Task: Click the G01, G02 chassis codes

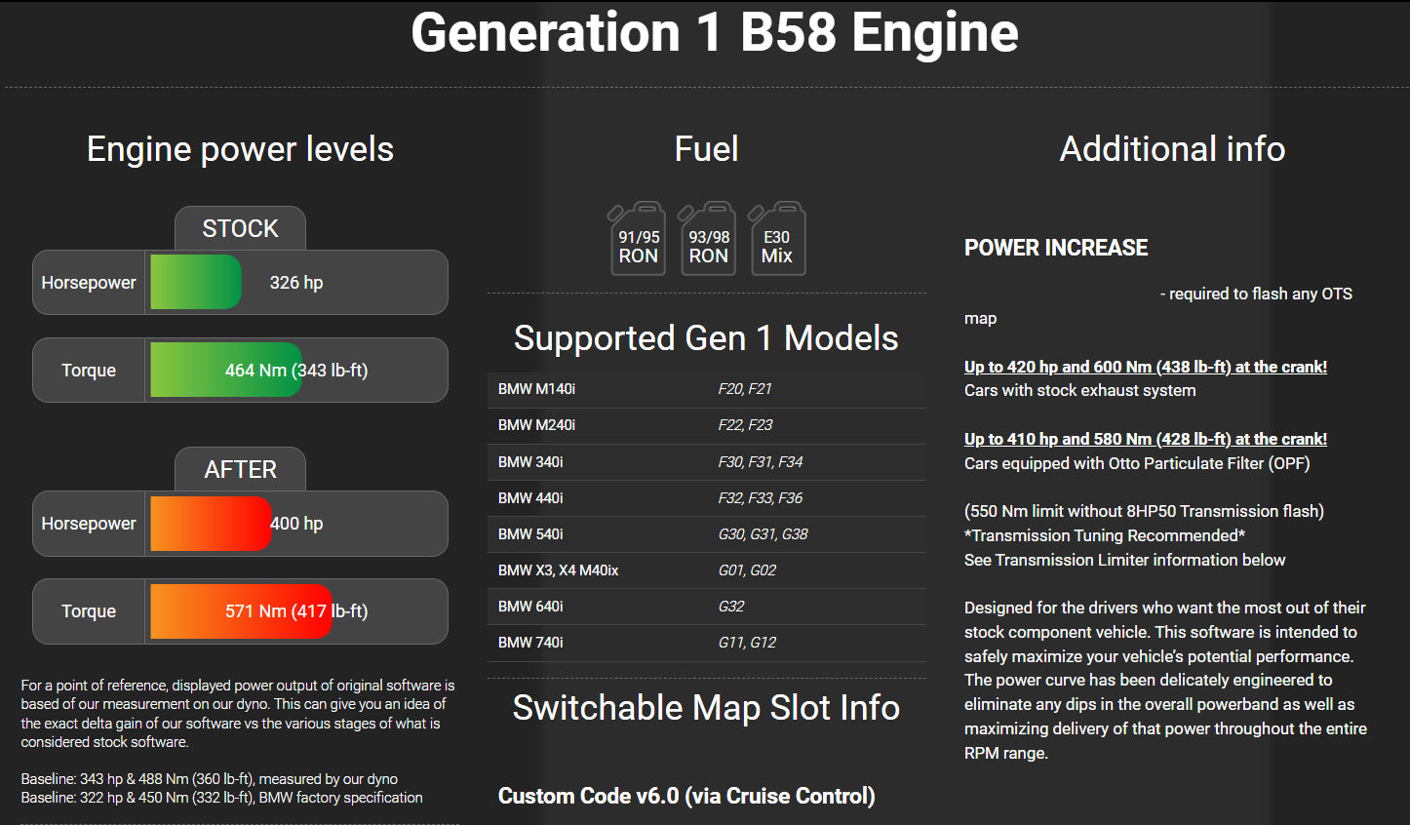Action: coord(747,570)
